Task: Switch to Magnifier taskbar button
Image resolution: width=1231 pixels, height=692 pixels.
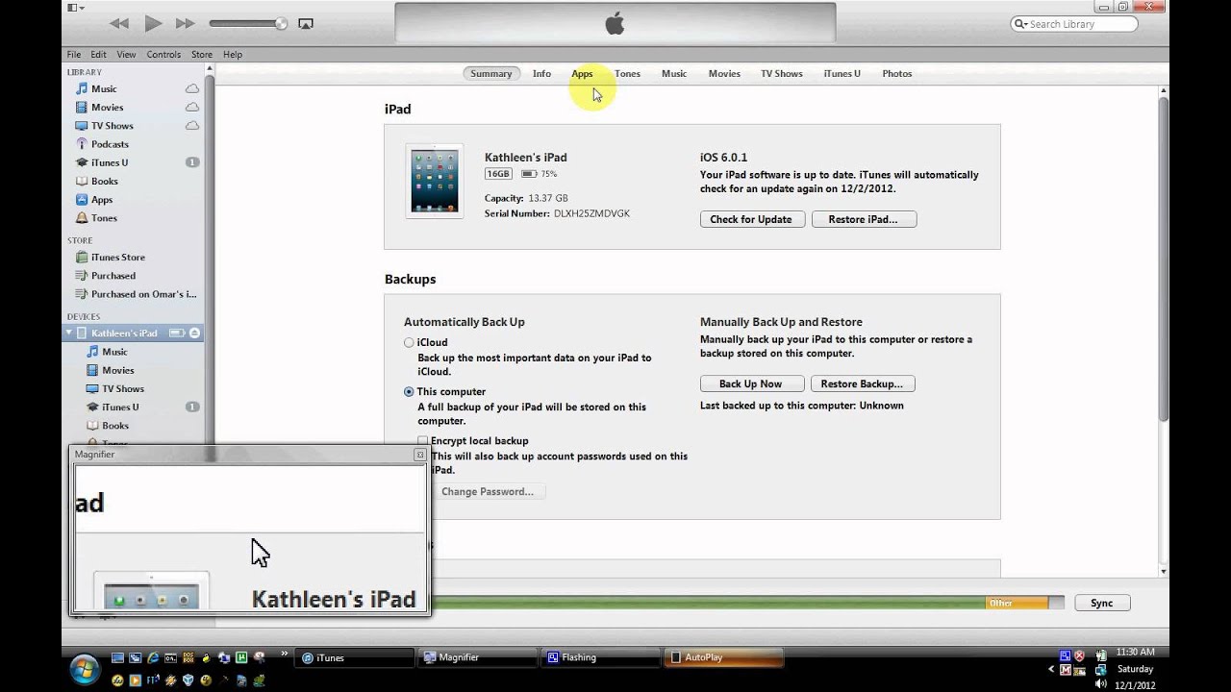Action: [478, 657]
